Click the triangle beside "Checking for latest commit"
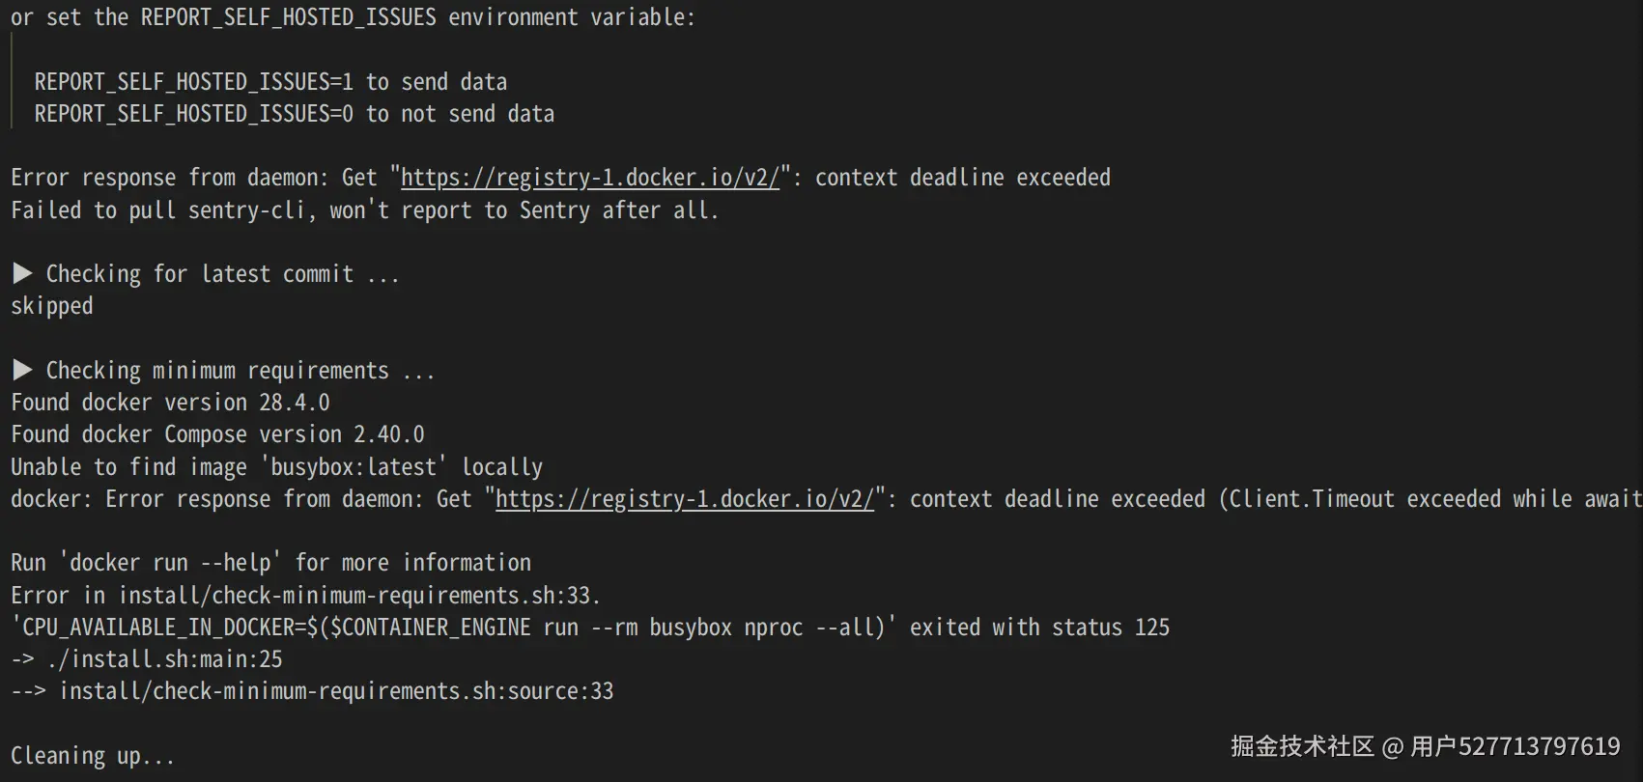 pos(22,274)
